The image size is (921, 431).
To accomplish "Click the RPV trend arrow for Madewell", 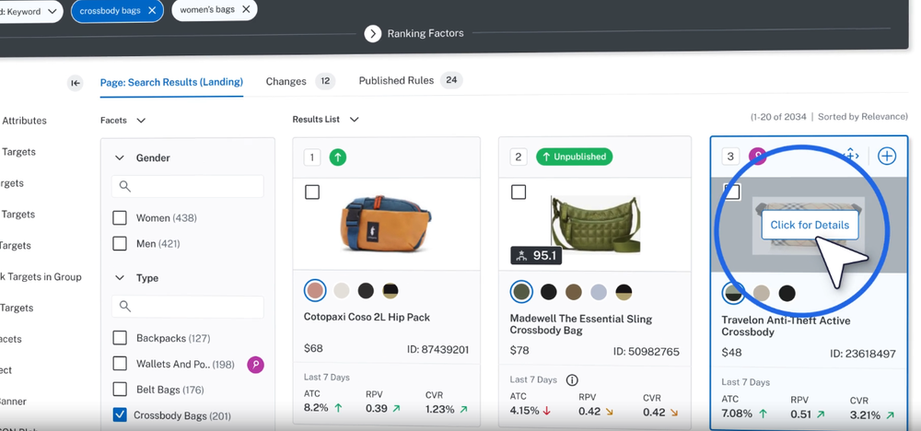I will click(609, 412).
